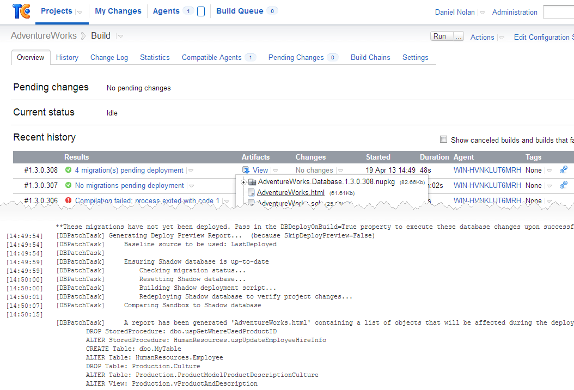This screenshot has height=390, width=574.
Task: Click the AdventureWorks.Database nupkg package icon
Action: click(x=252, y=182)
